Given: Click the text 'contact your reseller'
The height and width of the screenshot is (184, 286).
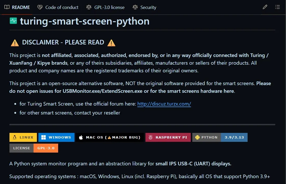Looking at the screenshot, I should (97, 113).
